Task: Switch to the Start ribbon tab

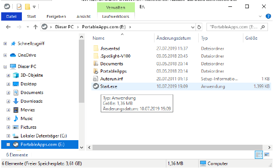Action: (31, 16)
